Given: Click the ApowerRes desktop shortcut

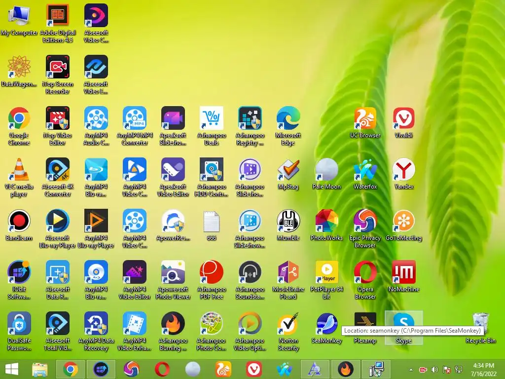Looking at the screenshot, I should click(x=173, y=225).
